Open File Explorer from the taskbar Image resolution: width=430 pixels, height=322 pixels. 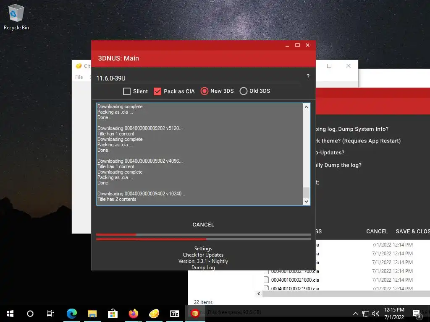click(92, 314)
